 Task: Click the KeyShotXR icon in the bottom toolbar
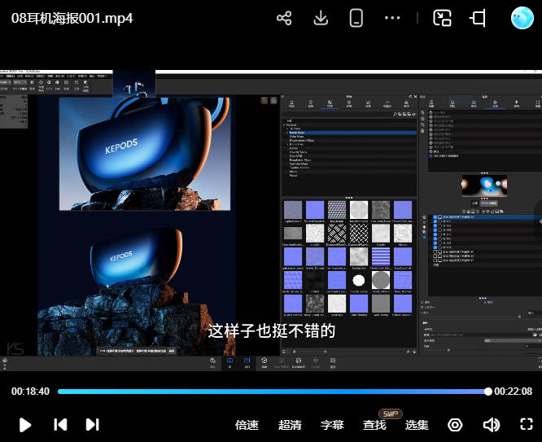(299, 363)
